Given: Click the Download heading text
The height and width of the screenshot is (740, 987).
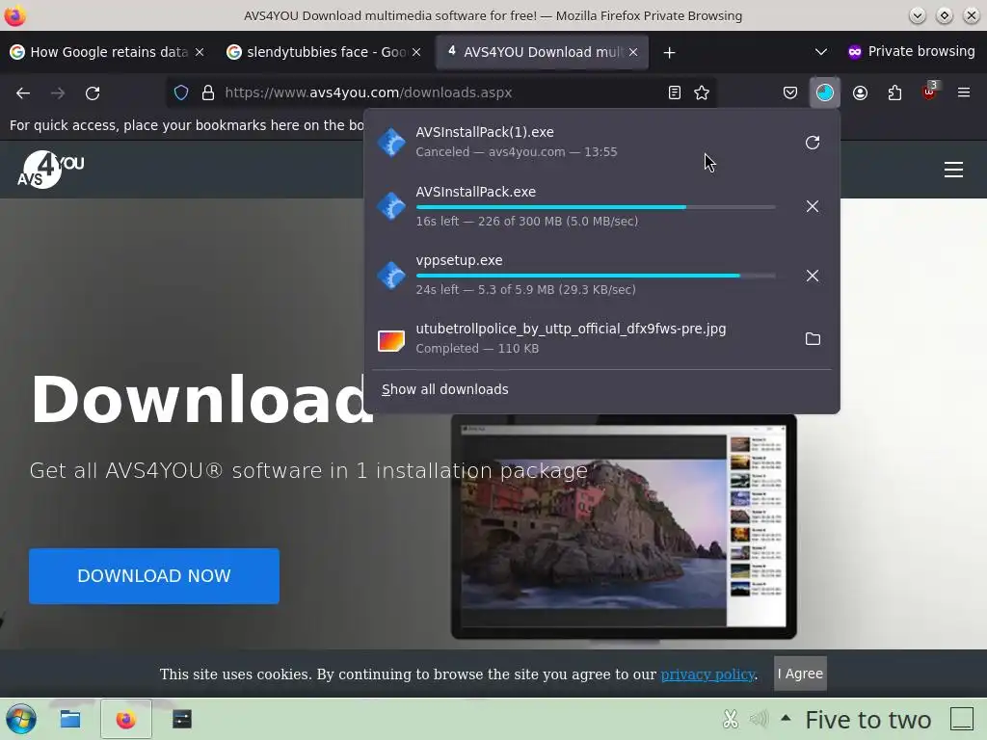Looking at the screenshot, I should click(x=202, y=400).
